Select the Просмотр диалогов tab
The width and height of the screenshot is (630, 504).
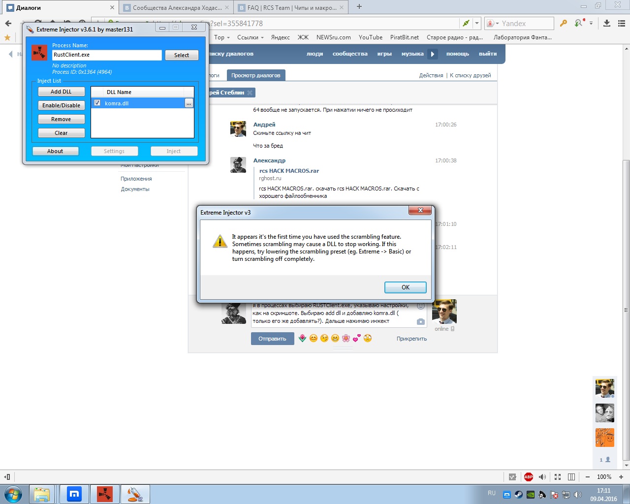(256, 75)
